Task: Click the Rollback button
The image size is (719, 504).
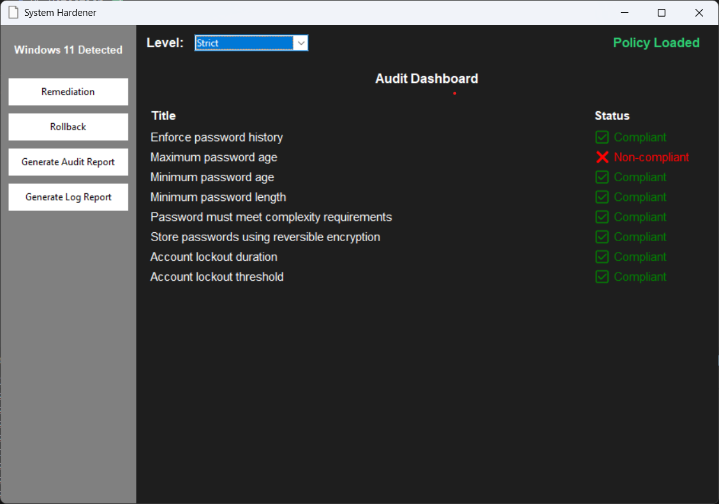Action: [x=68, y=127]
